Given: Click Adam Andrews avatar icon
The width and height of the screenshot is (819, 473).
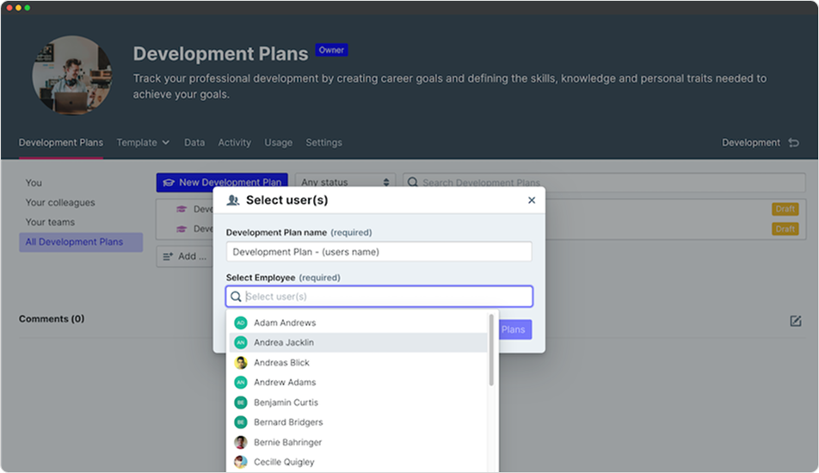Looking at the screenshot, I should pyautogui.click(x=241, y=322).
